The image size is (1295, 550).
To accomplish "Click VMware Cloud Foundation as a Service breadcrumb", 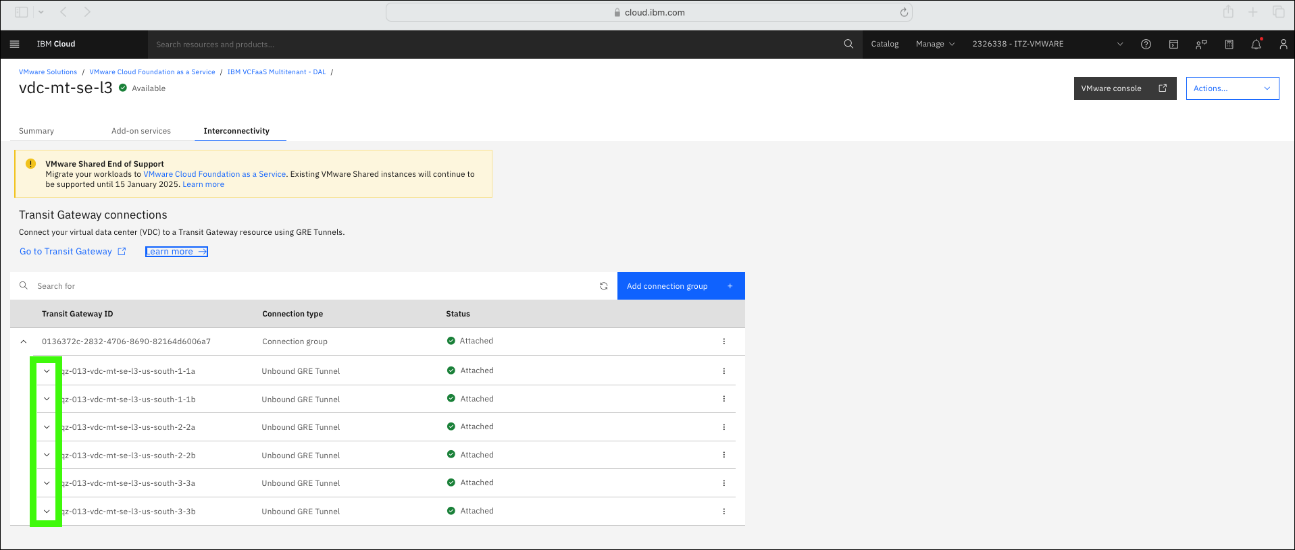I will tap(152, 72).
